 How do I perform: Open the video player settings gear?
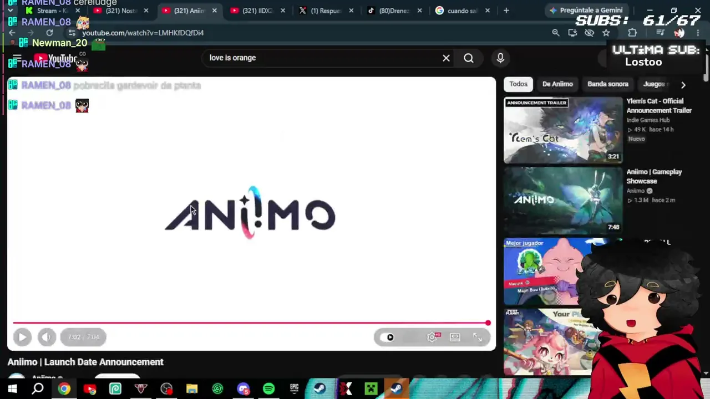click(x=432, y=337)
